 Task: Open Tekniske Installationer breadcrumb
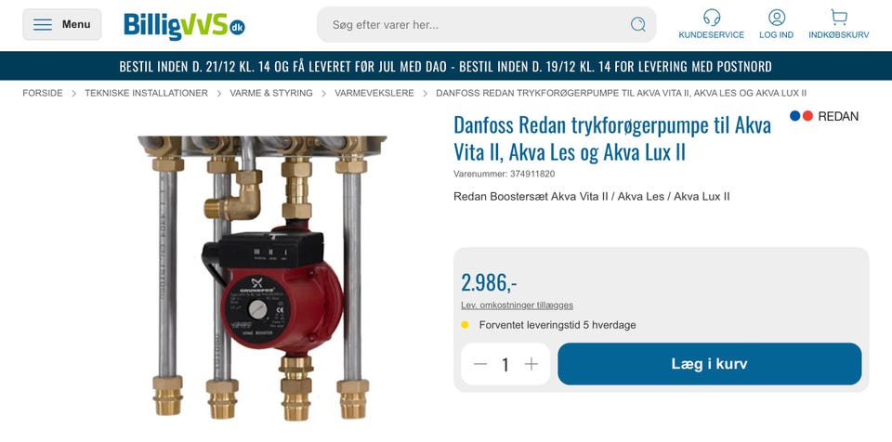pos(146,93)
